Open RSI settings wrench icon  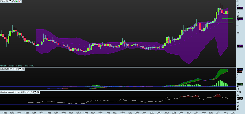tap(31, 93)
